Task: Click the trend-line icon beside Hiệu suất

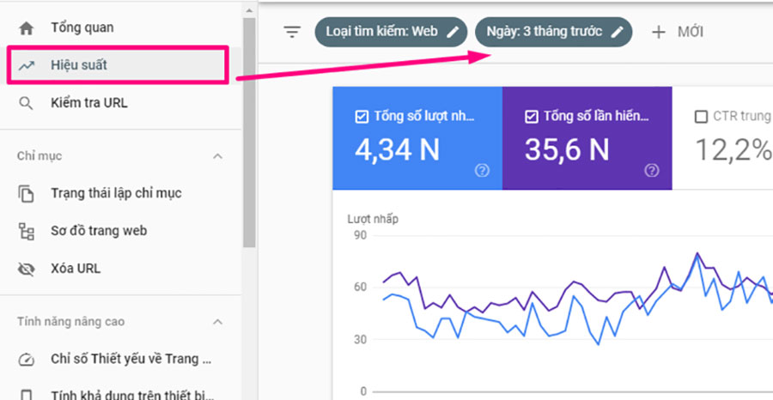Action: click(x=26, y=65)
